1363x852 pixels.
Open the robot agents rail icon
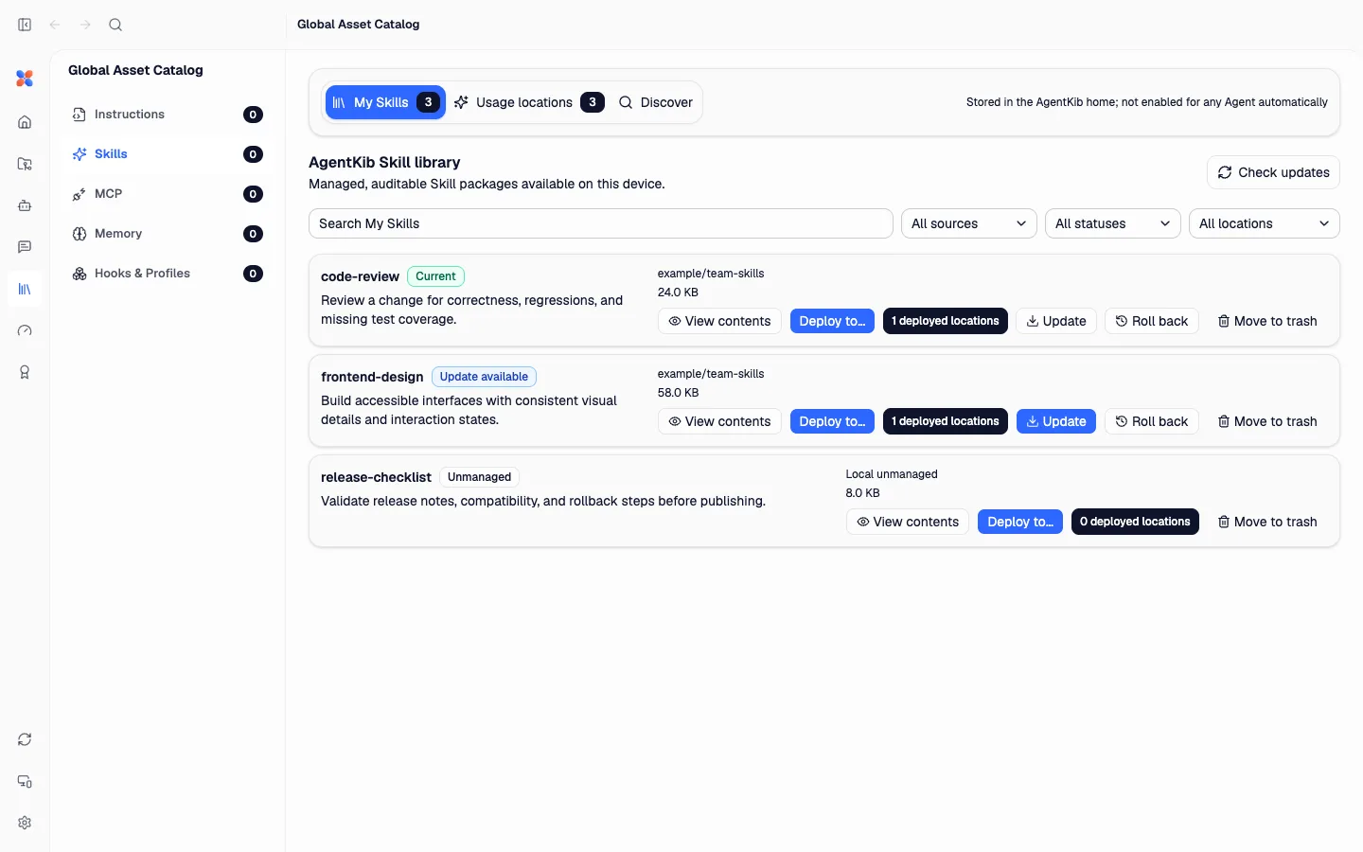click(25, 205)
